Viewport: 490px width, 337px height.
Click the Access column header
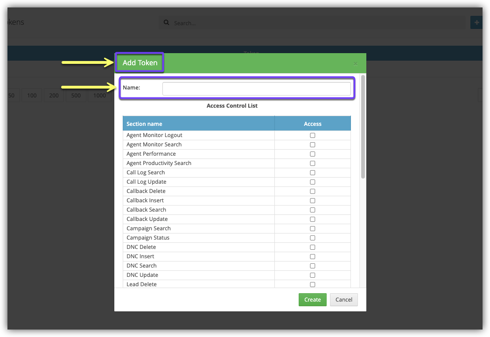(313, 124)
